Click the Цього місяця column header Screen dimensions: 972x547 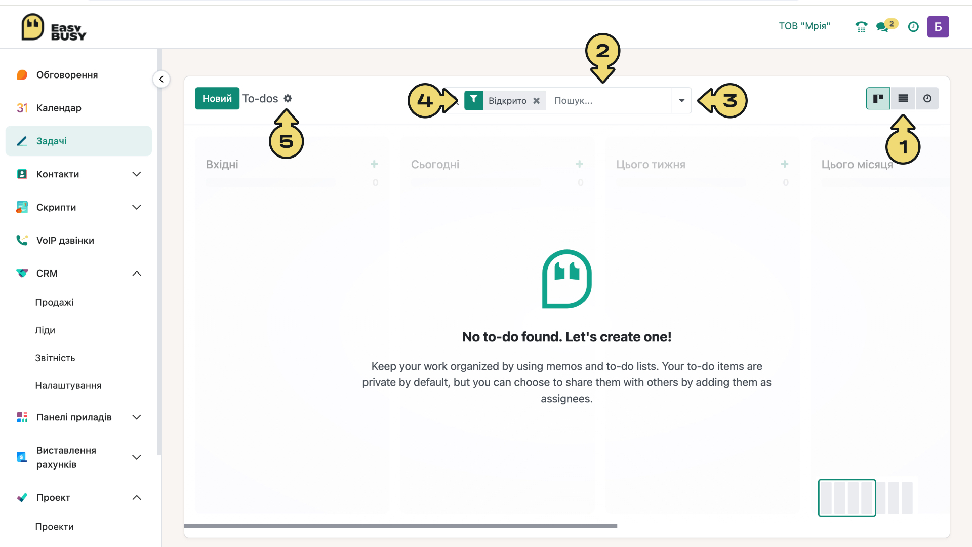pos(857,165)
